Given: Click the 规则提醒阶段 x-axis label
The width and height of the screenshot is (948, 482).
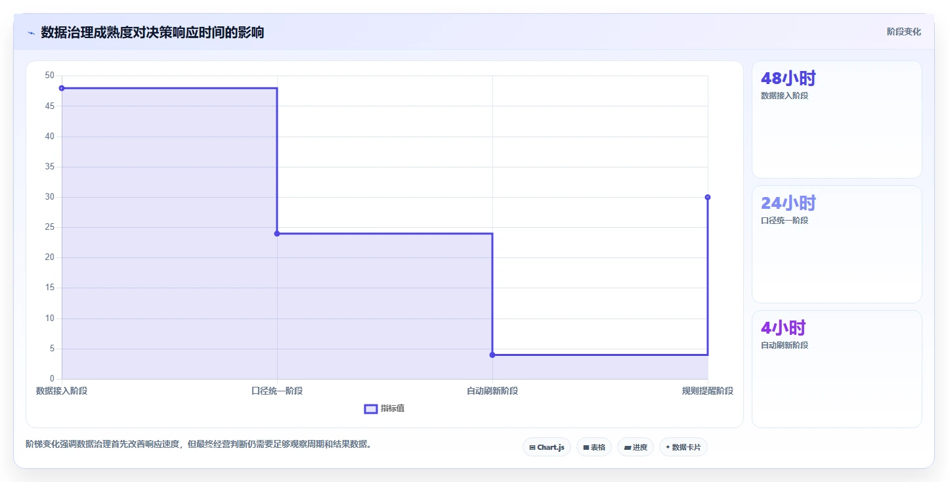Looking at the screenshot, I should click(x=708, y=391).
